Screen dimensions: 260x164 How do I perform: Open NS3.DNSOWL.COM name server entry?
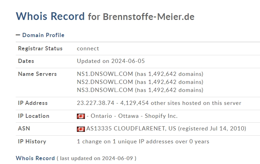point(105,90)
